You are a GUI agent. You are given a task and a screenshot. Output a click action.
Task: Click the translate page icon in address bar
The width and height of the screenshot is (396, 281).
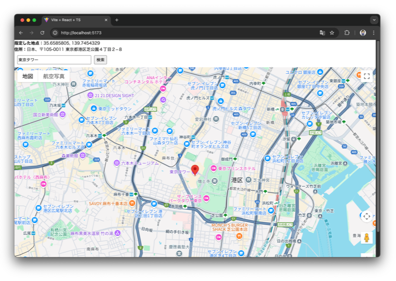pos(322,33)
